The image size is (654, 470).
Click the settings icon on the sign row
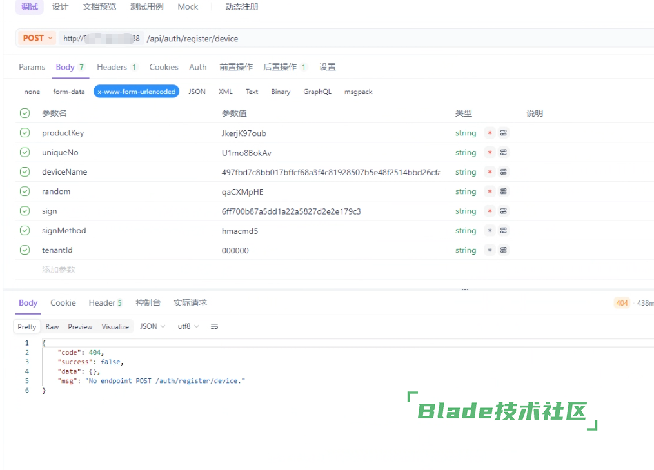click(x=504, y=211)
